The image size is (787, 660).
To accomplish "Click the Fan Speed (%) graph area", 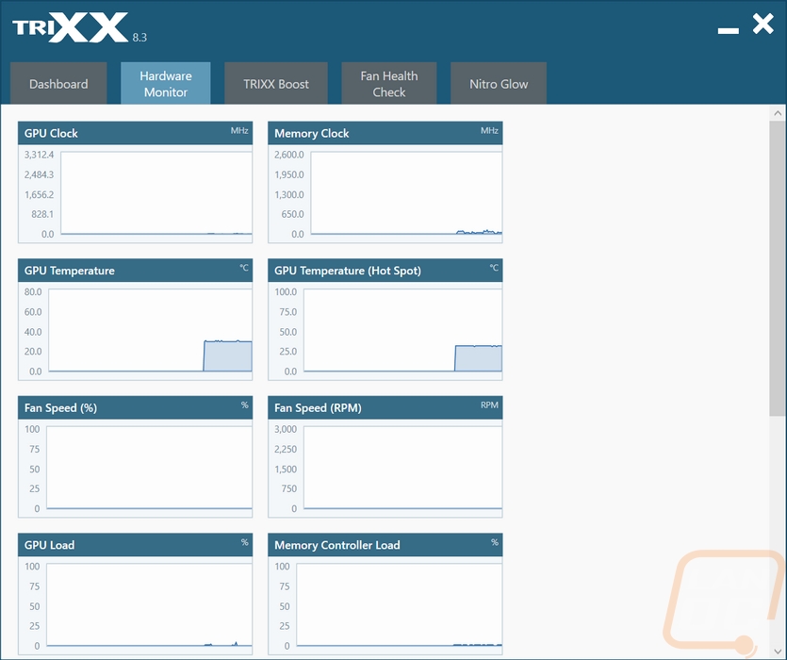I will 149,468.
